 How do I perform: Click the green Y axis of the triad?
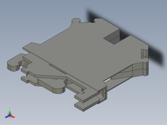[10, 112]
